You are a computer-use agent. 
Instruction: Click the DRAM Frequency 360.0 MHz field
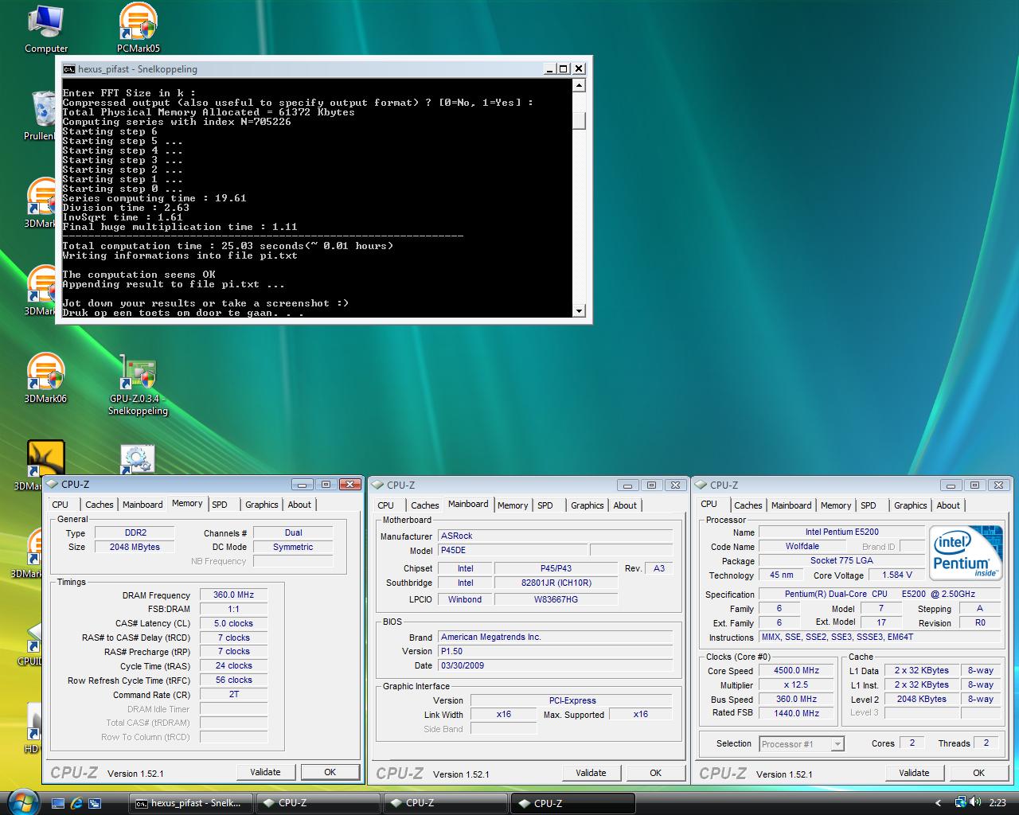(233, 595)
